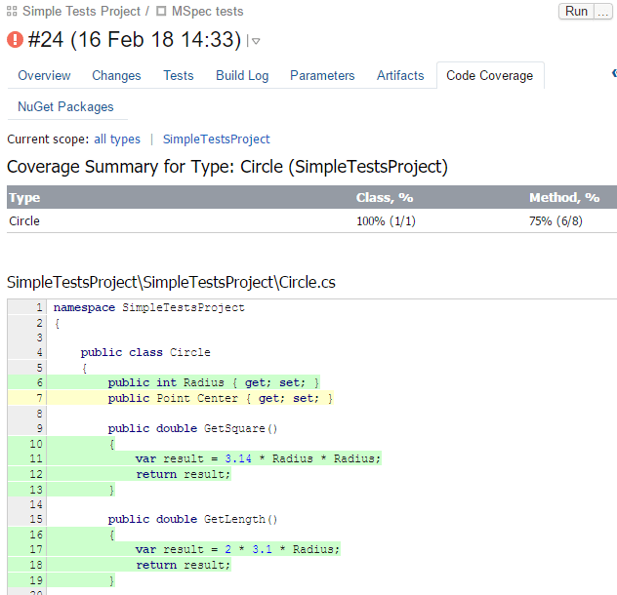Open Simple Tests Project breadcrumb link
Viewport: 617px width, 595px height.
pyautogui.click(x=81, y=12)
